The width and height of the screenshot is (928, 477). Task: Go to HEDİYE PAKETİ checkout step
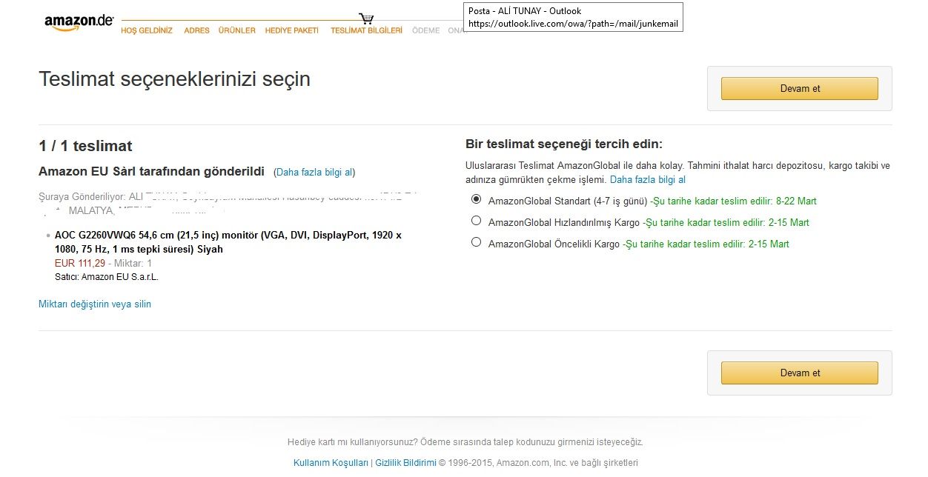[292, 30]
